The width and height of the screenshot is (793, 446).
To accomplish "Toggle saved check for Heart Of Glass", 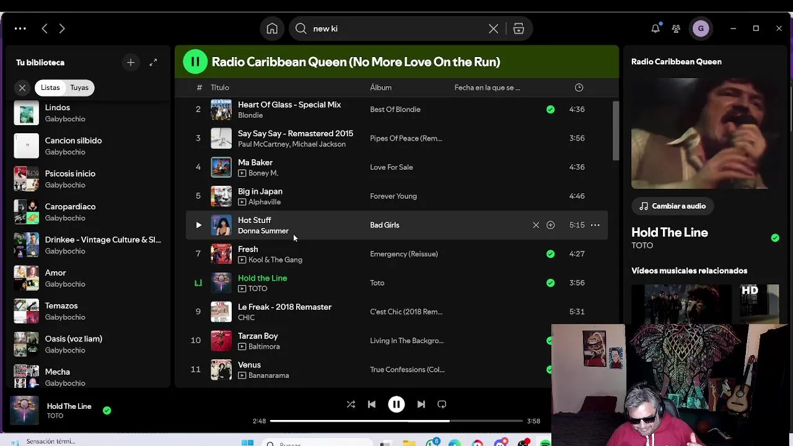I will [x=550, y=109].
